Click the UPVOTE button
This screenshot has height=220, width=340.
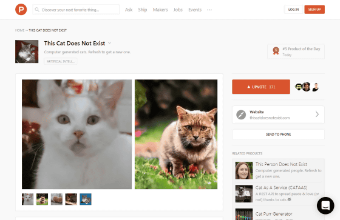tap(261, 87)
